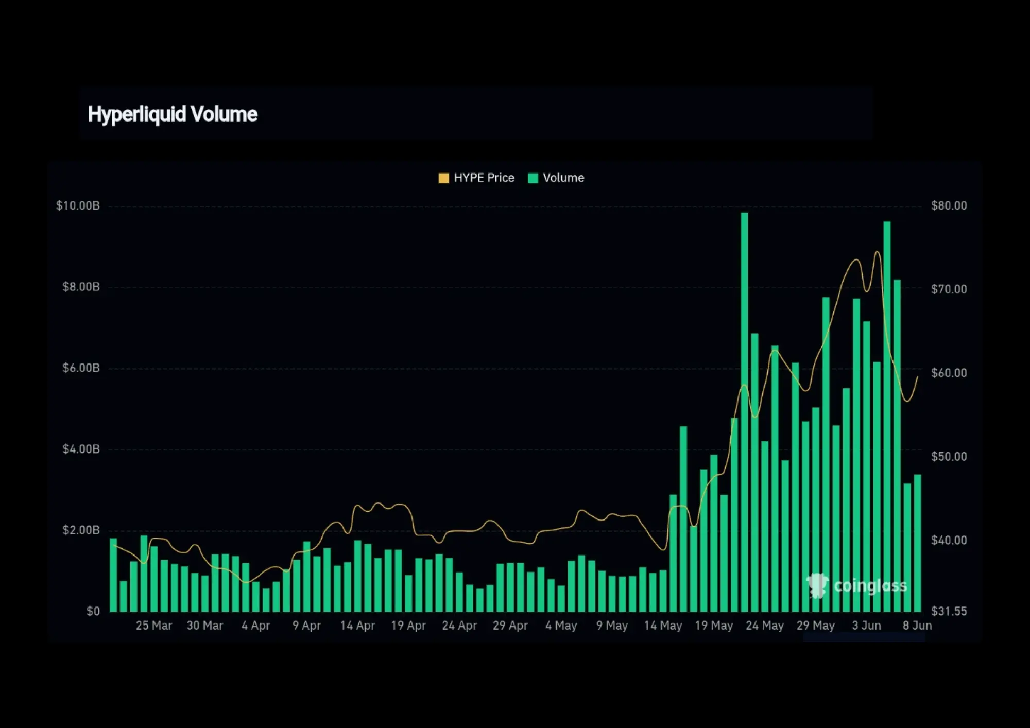This screenshot has height=728, width=1030.
Task: Click the 9 Apr date label
Action: (x=307, y=626)
